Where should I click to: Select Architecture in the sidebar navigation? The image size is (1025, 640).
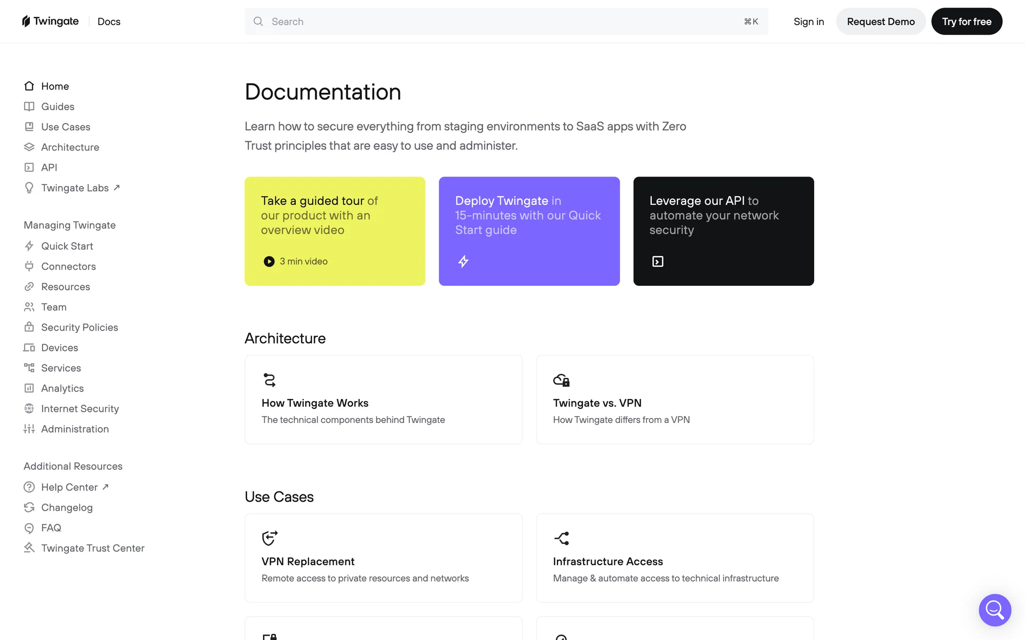[70, 147]
